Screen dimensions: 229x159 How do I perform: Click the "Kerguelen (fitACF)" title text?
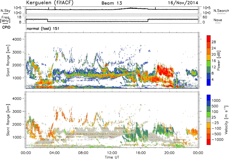coord(50,3)
